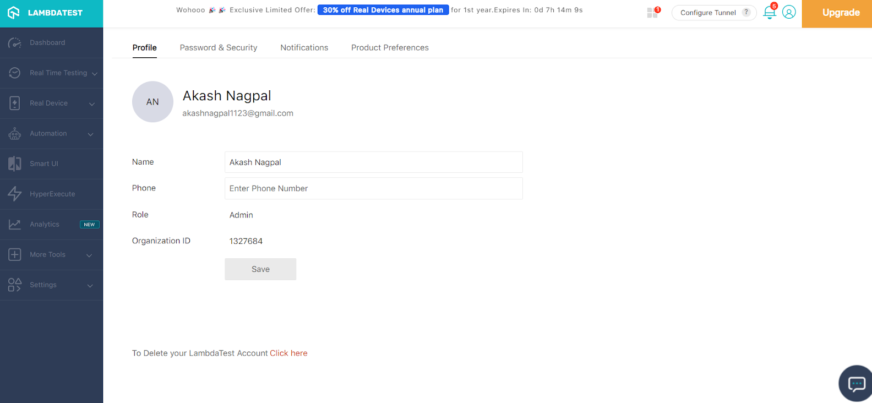
Task: Click the LAMBDATEST brand name
Action: [x=55, y=13]
